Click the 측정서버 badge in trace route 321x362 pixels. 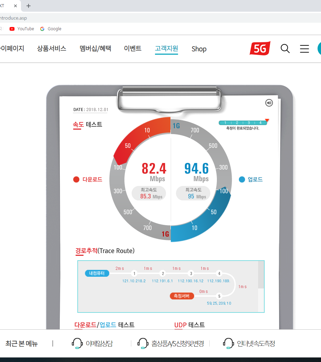tap(182, 296)
